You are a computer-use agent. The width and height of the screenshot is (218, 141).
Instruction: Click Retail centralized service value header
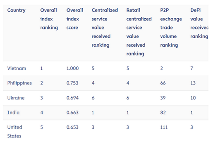(139, 32)
